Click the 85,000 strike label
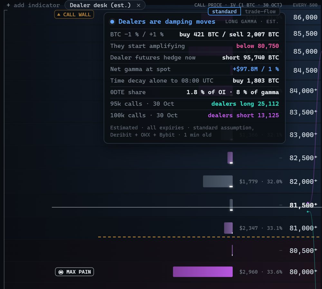This screenshot has height=289, width=322. [x=305, y=51]
